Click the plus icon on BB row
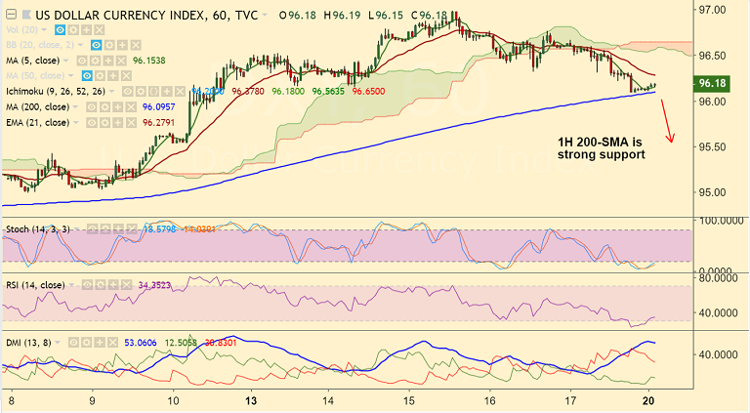Screen dimensions: 750x413 point(122,45)
